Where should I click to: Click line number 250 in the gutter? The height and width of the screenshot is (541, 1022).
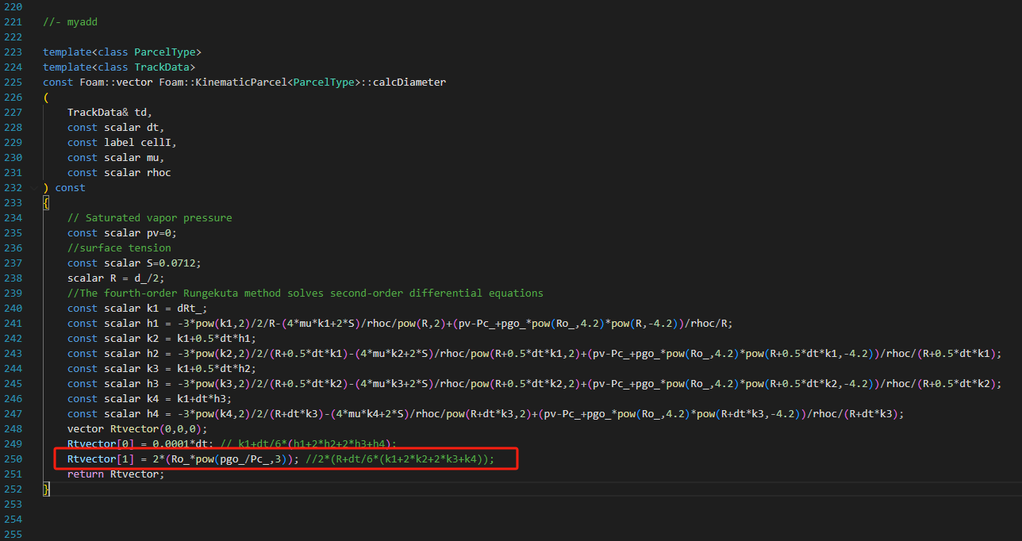(13, 459)
